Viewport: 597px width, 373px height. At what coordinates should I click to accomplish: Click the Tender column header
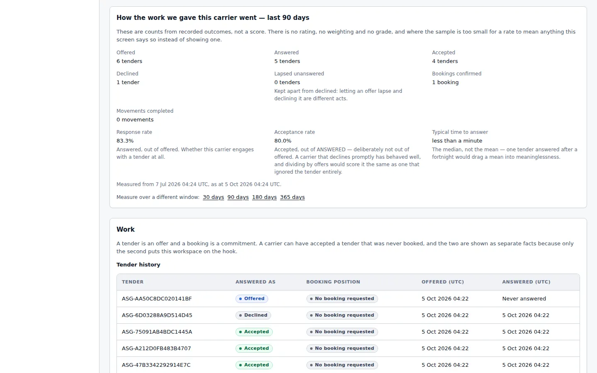point(133,282)
